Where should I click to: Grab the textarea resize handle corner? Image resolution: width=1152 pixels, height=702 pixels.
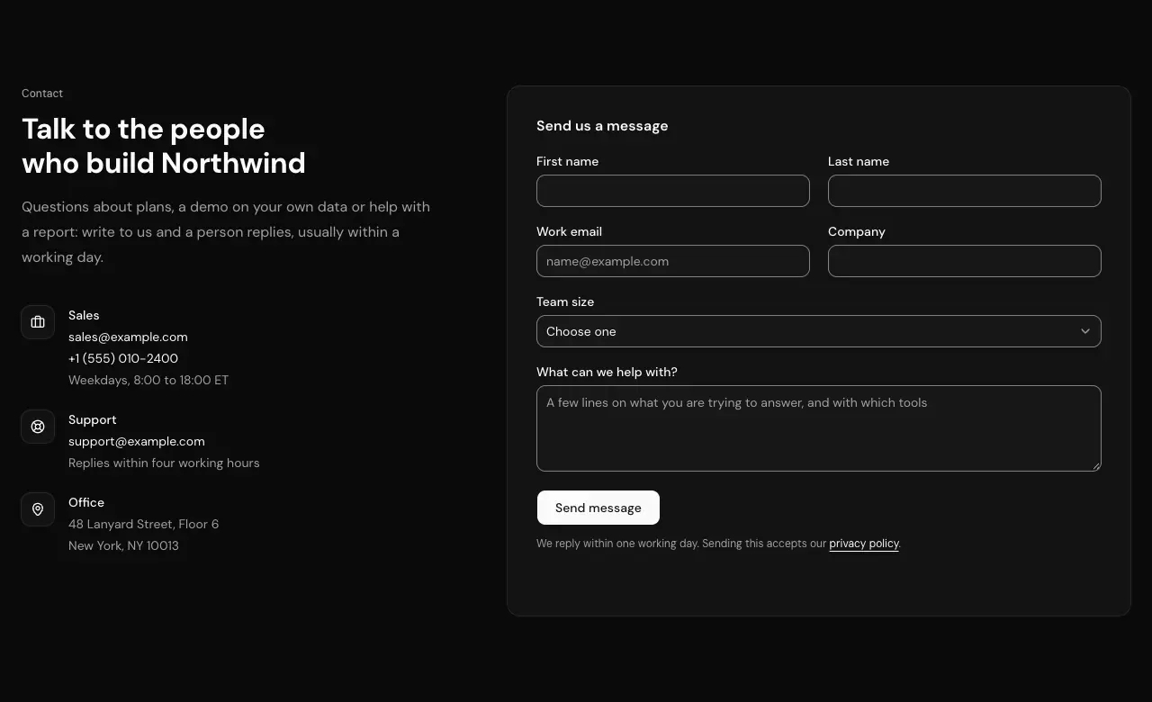tap(1095, 465)
